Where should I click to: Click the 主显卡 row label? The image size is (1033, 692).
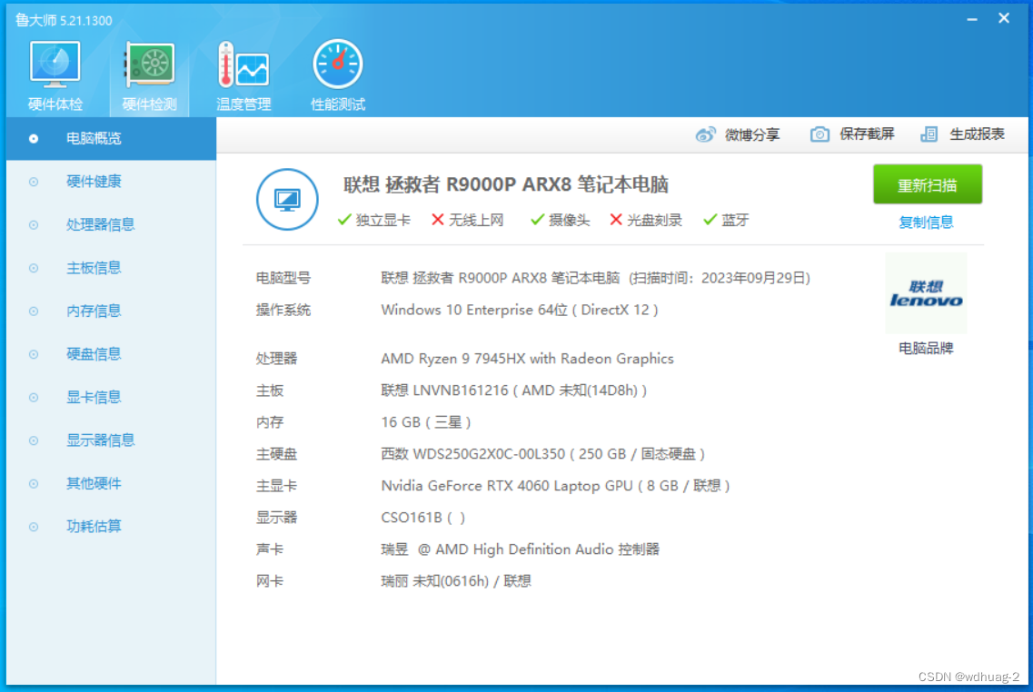pos(276,486)
